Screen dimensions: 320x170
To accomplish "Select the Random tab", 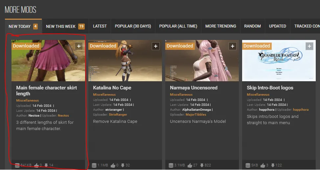I will point(252,26).
